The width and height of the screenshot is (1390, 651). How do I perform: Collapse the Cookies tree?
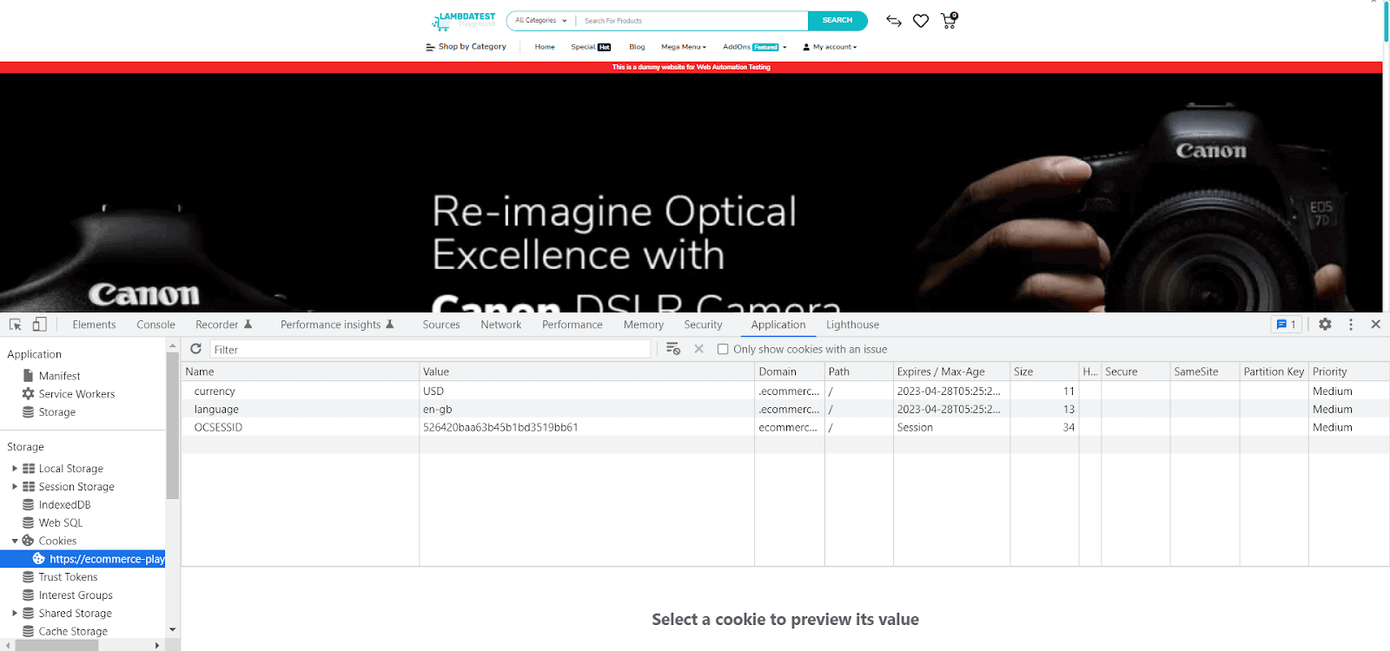tap(15, 541)
